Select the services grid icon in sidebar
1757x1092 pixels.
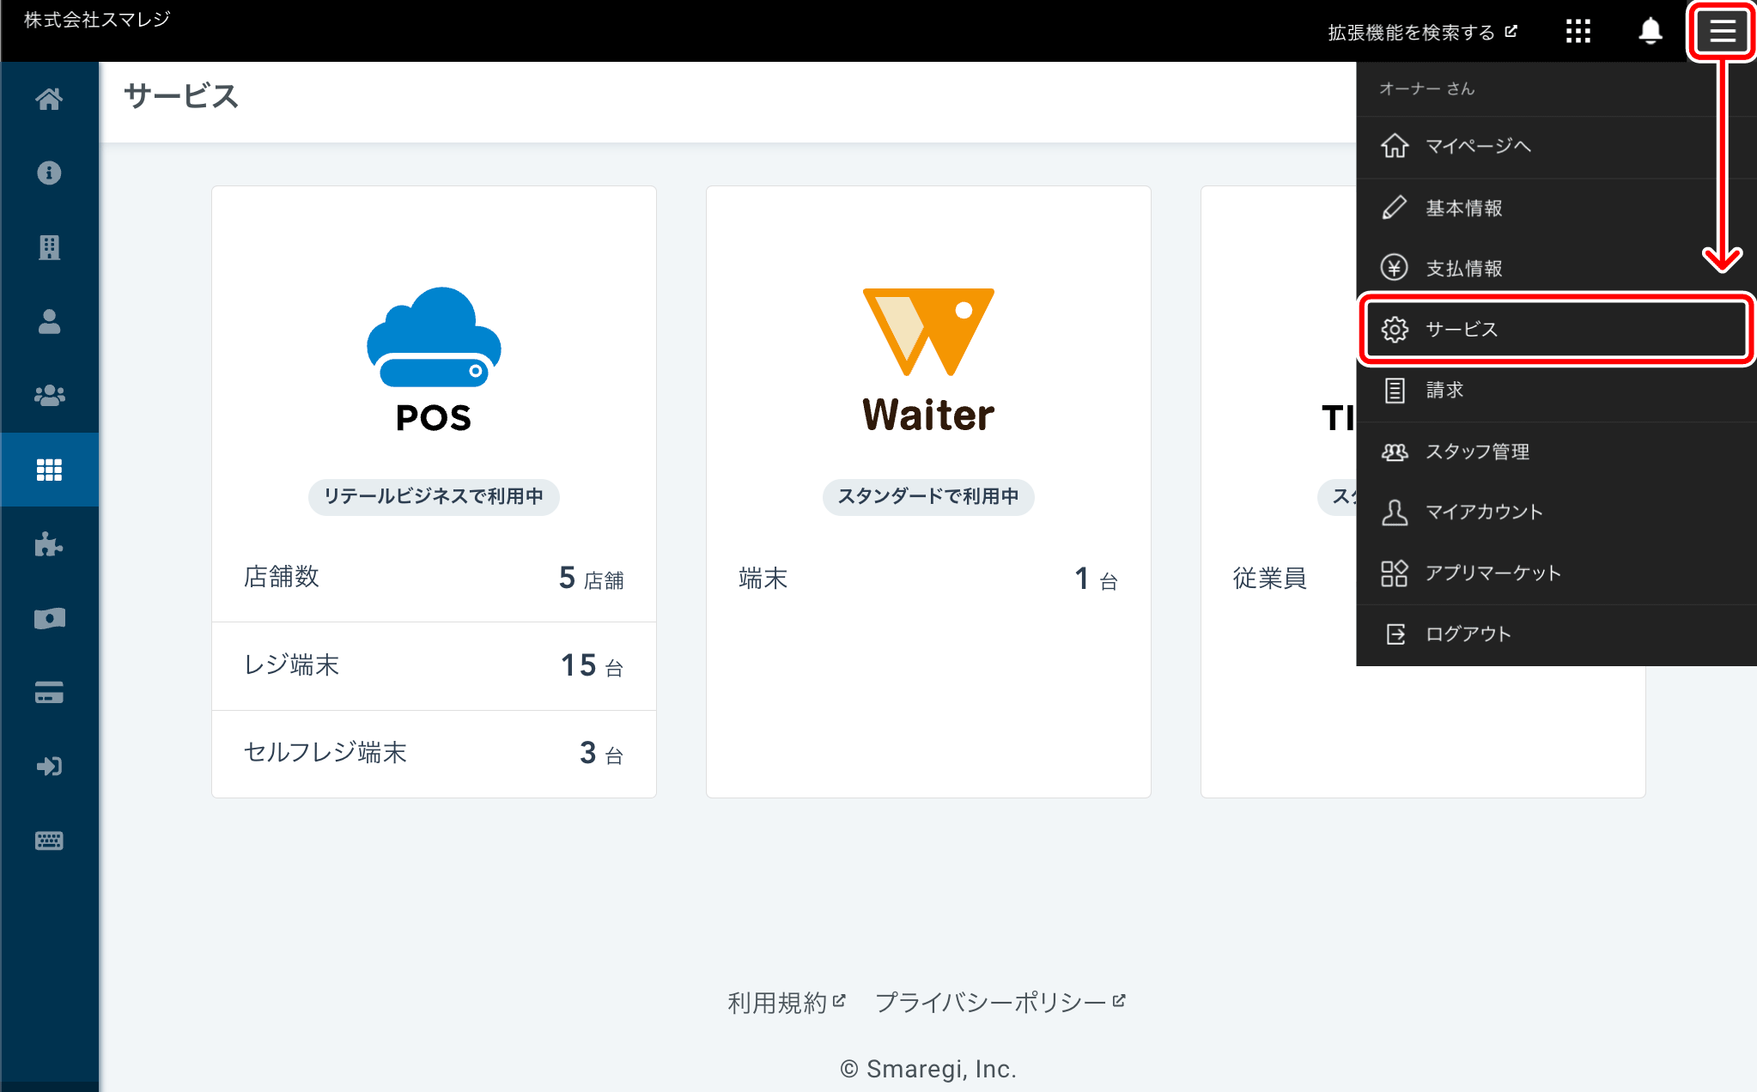pyautogui.click(x=49, y=470)
